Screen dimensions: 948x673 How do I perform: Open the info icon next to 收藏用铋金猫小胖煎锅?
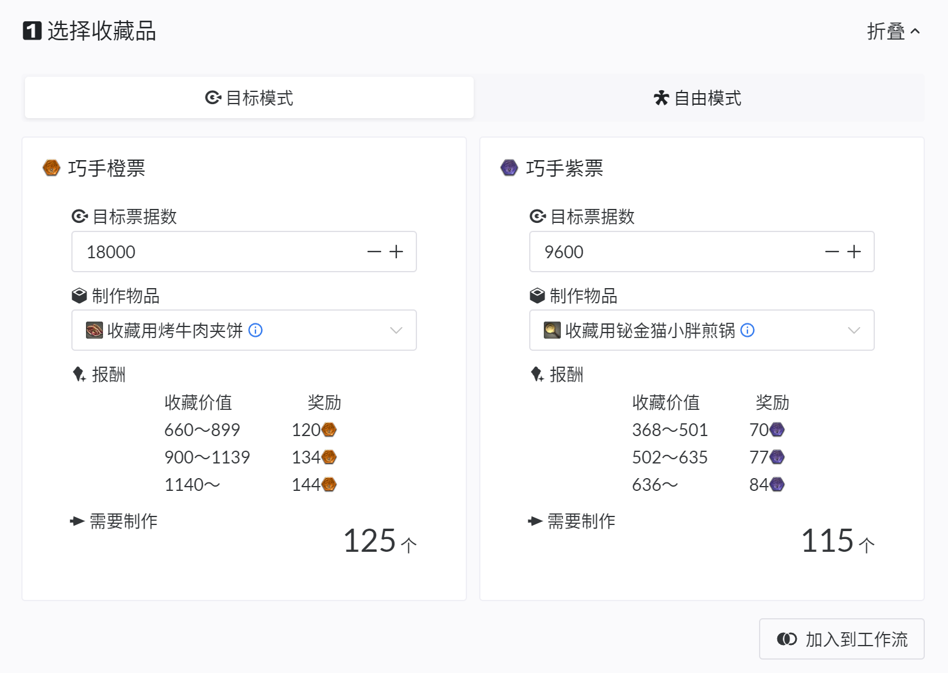click(x=748, y=331)
